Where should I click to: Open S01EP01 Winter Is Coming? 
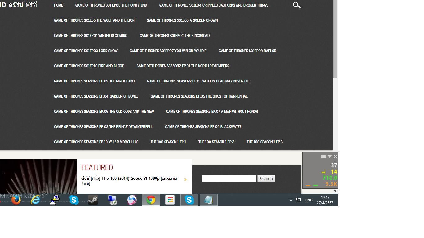[x=91, y=36]
